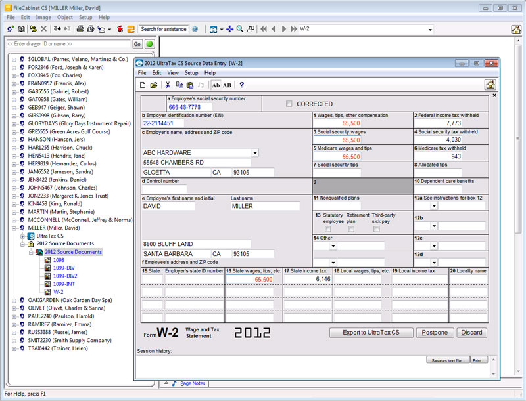Viewport: 526px width, 401px height.
Task: Open the Object menu in FileCabinet CS
Action: pos(64,17)
